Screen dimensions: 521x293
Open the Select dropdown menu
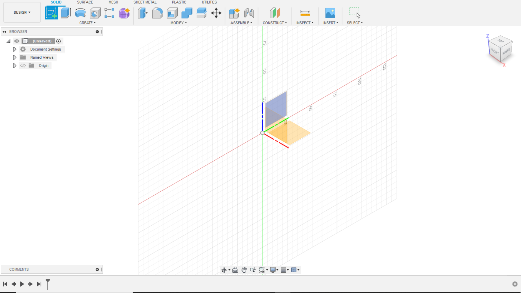tap(355, 23)
